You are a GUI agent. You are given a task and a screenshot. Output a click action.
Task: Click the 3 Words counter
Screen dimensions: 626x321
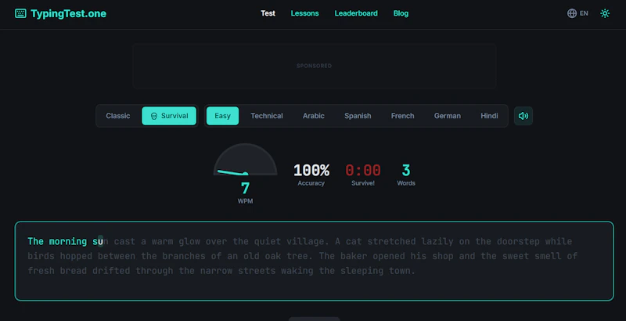pos(406,171)
